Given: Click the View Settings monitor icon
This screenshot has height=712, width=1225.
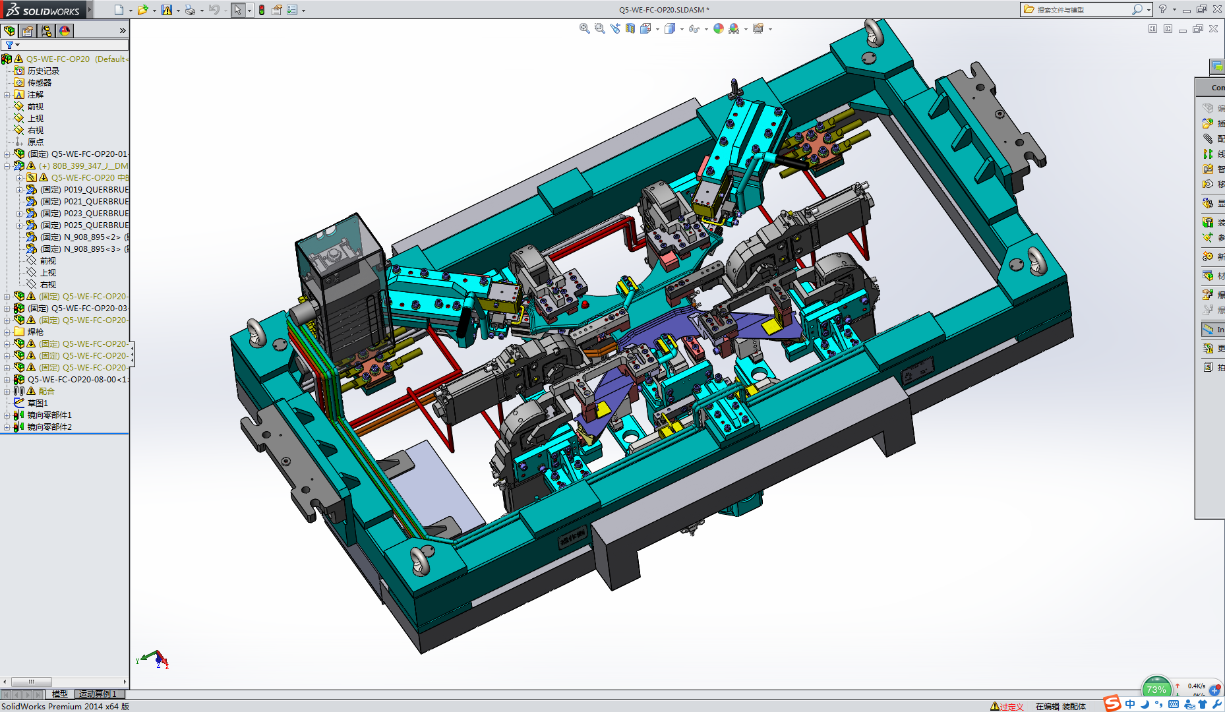Looking at the screenshot, I should [758, 28].
